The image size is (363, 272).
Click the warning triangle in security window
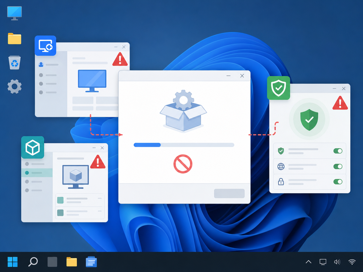[340, 103]
